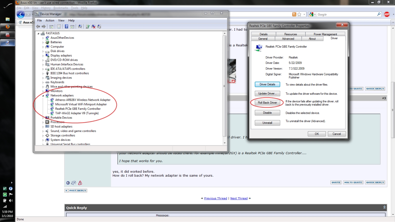Click the action pane toolbar icon beside Help

(72, 26)
